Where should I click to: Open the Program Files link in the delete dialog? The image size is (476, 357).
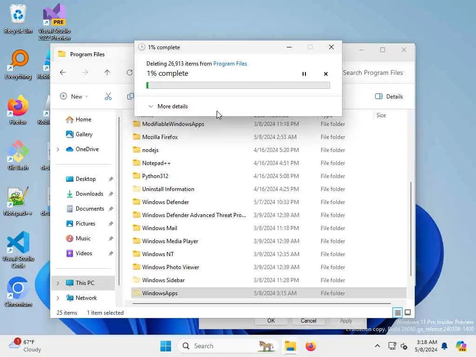click(230, 63)
